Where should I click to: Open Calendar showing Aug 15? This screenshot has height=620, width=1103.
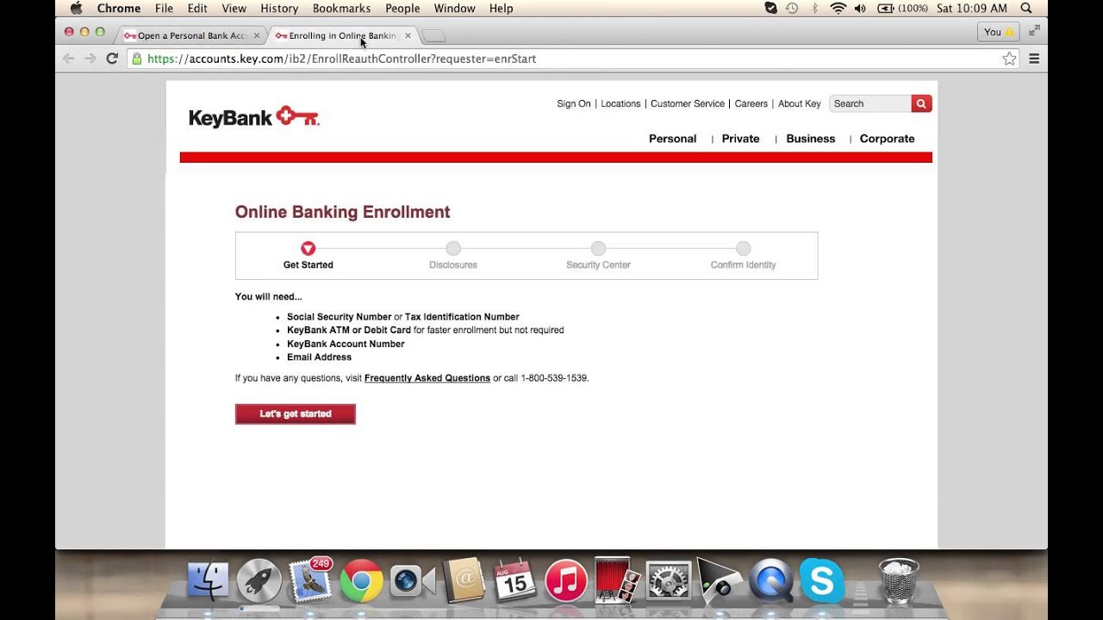[514, 582]
